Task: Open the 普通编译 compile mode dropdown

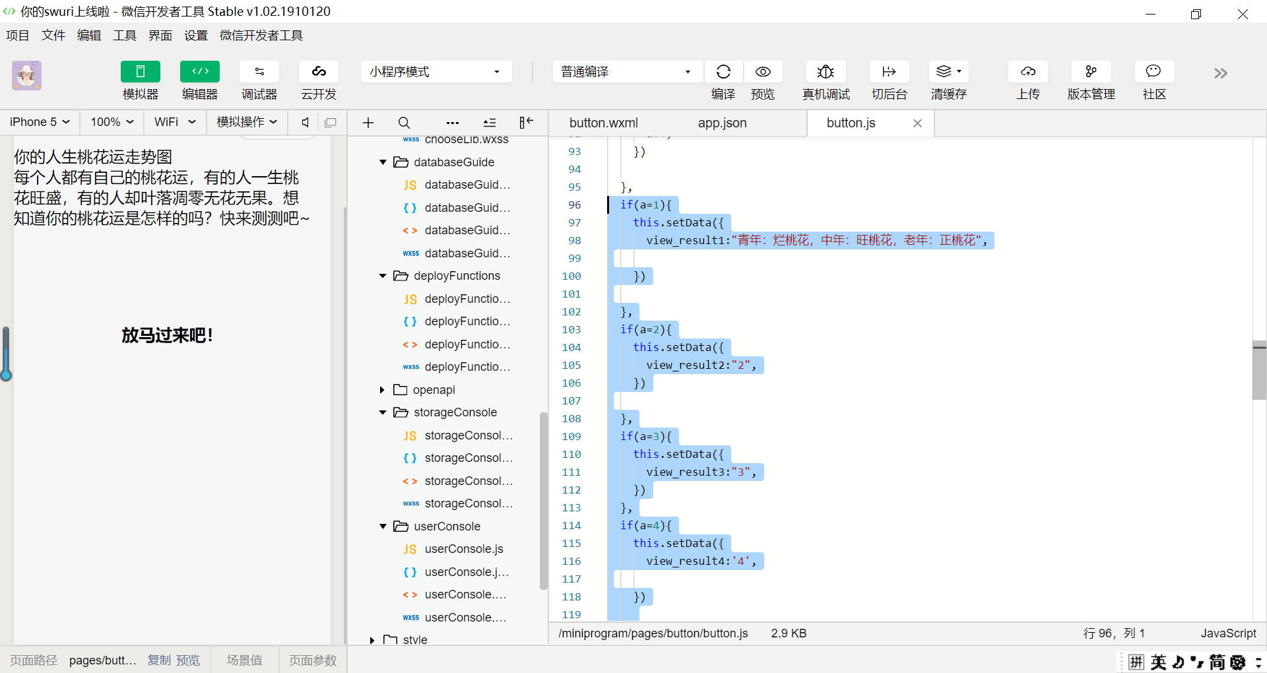Action: click(626, 72)
